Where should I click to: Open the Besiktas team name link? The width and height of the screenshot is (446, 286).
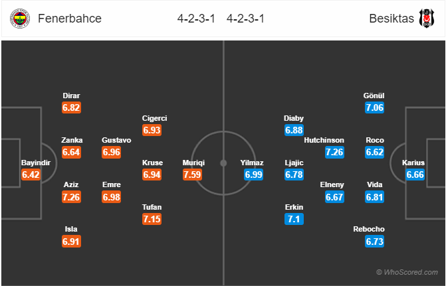391,19
